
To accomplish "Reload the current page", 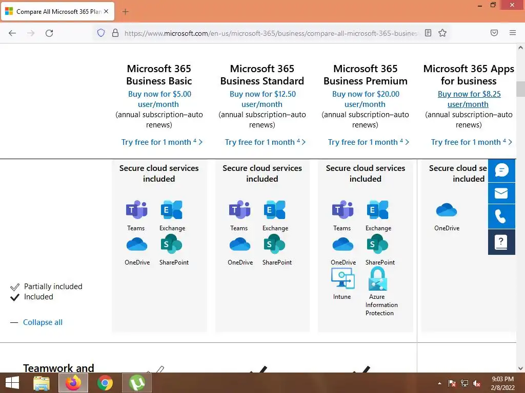I will (x=49, y=33).
